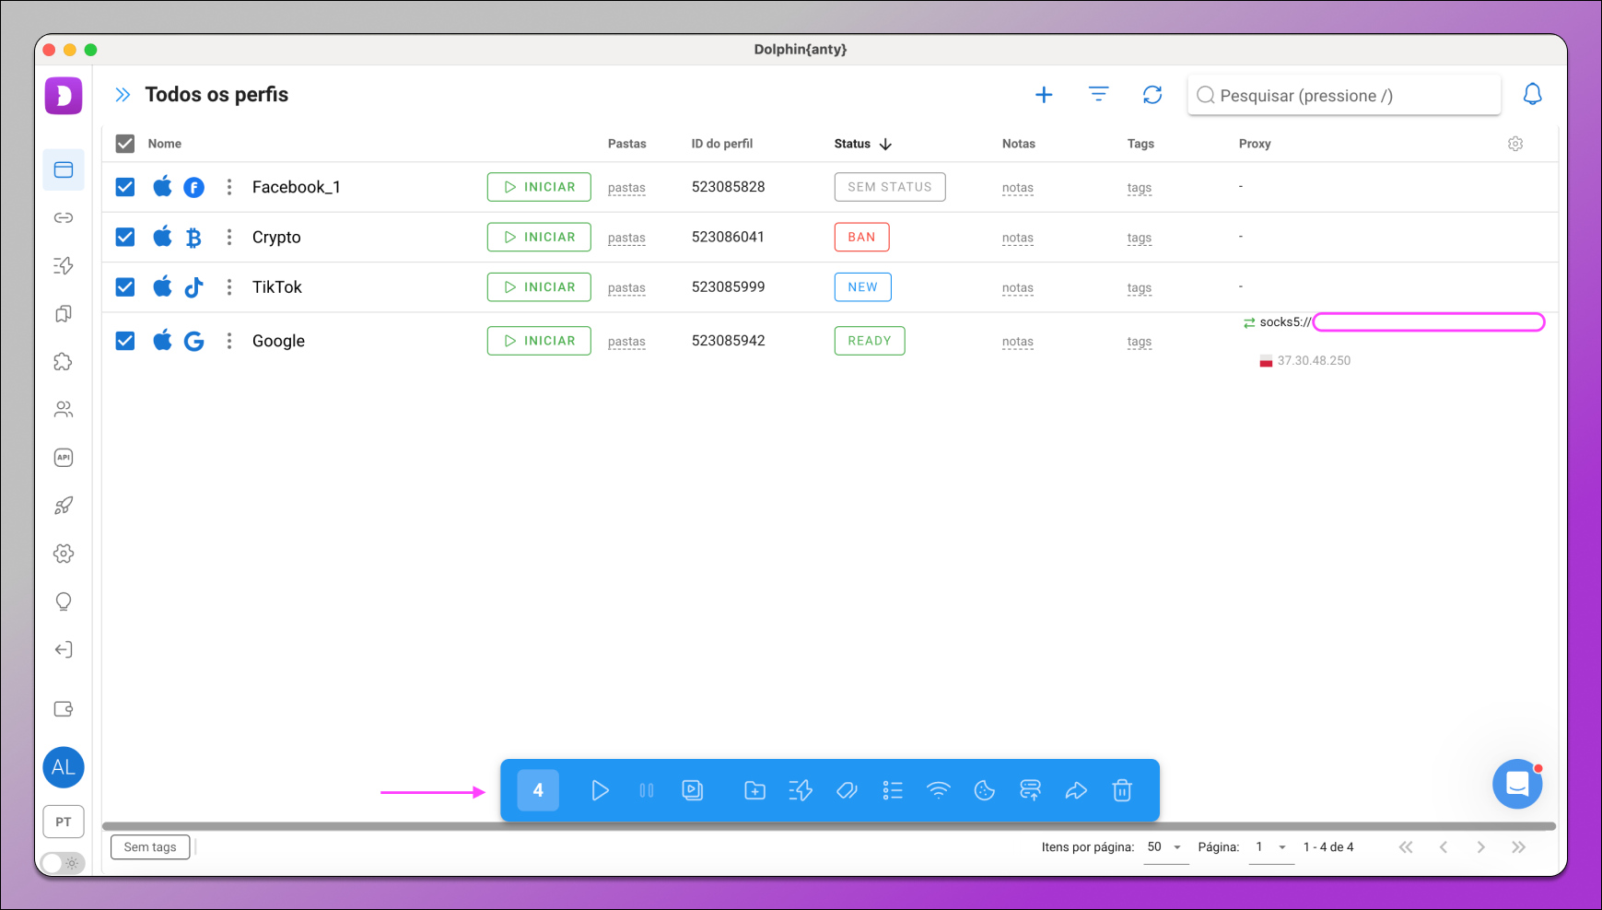The width and height of the screenshot is (1602, 910).
Task: Click notas link in Crypto row
Action: click(x=1018, y=238)
